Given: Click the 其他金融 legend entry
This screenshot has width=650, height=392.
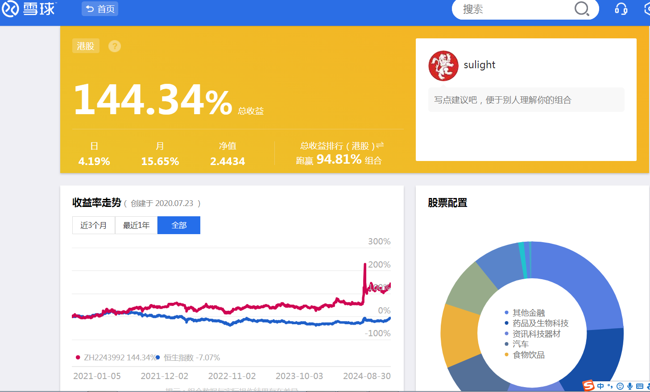Looking at the screenshot, I should (x=525, y=313).
